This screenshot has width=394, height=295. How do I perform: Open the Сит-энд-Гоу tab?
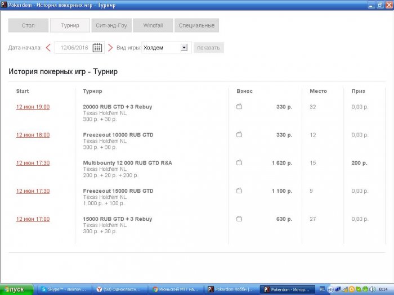click(x=111, y=25)
